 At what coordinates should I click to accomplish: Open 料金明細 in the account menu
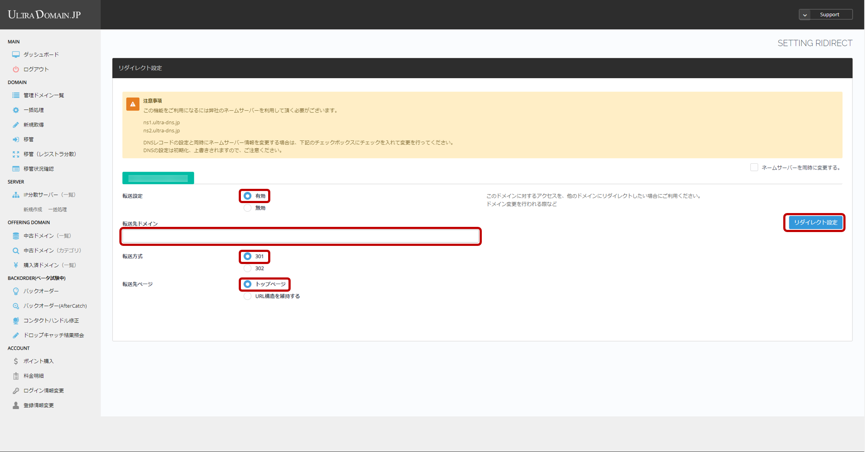34,376
